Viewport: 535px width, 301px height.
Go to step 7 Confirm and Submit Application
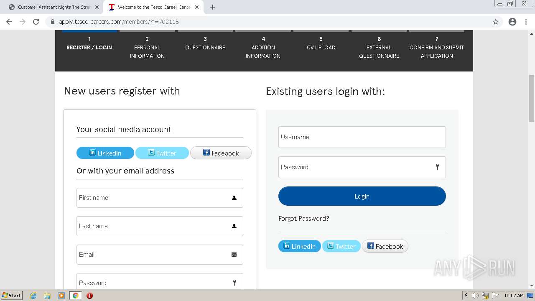tap(437, 47)
